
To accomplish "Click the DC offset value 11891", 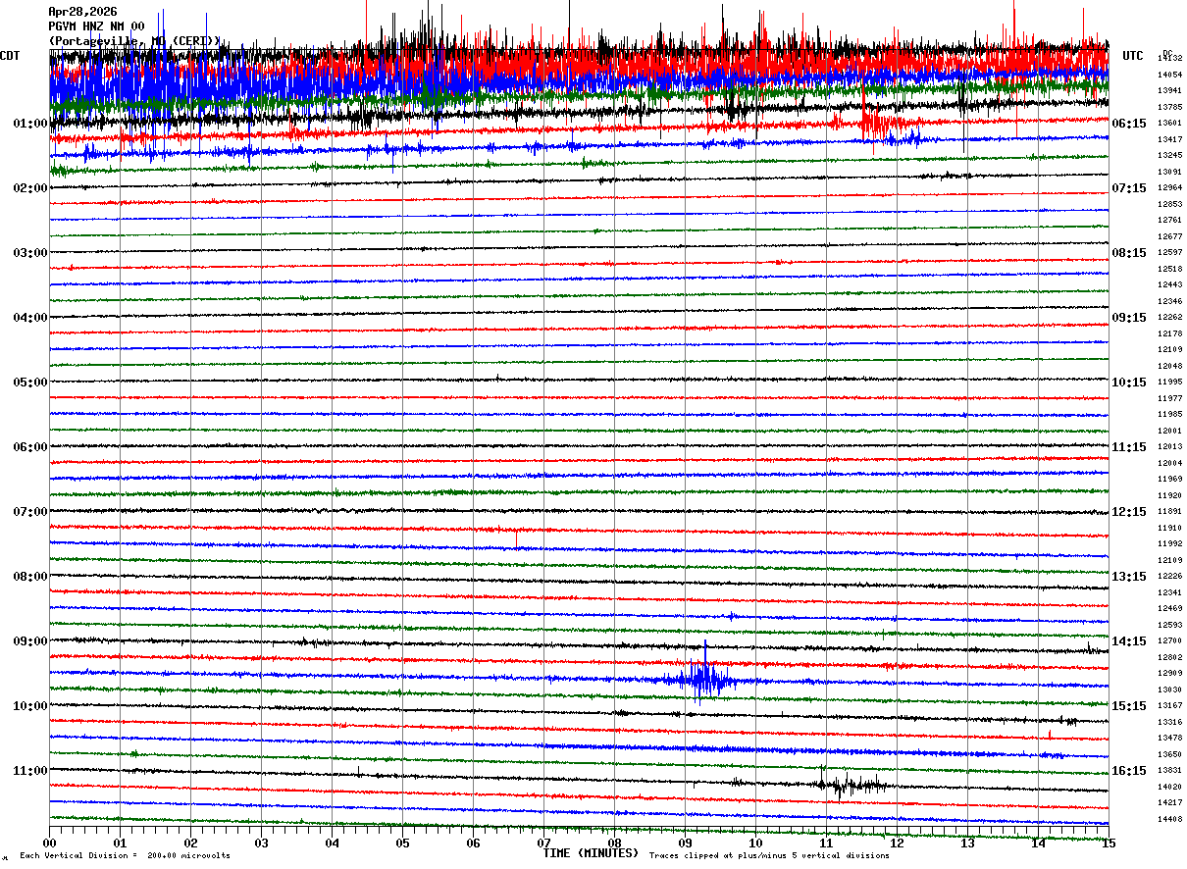I will 1169,512.
